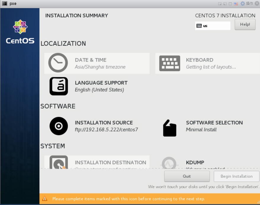
Task: Click the Quit button
Action: (187, 176)
